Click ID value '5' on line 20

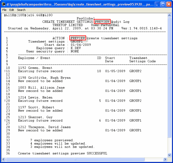click(x=100, y=101)
